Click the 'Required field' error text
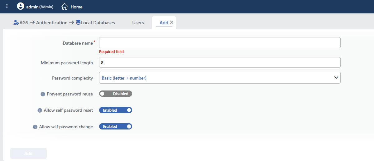The image size is (374, 161). point(111,52)
